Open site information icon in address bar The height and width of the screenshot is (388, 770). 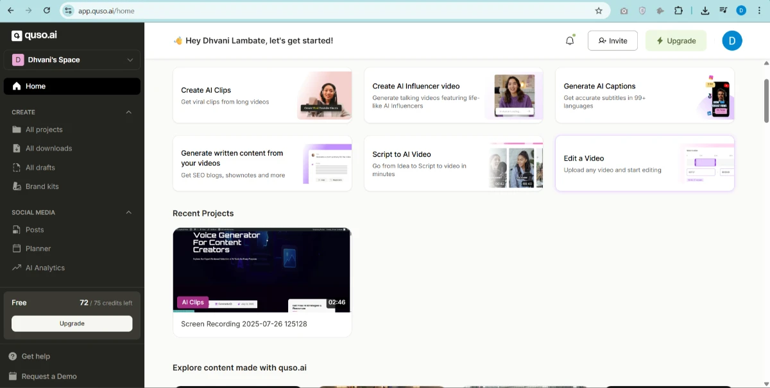(69, 10)
